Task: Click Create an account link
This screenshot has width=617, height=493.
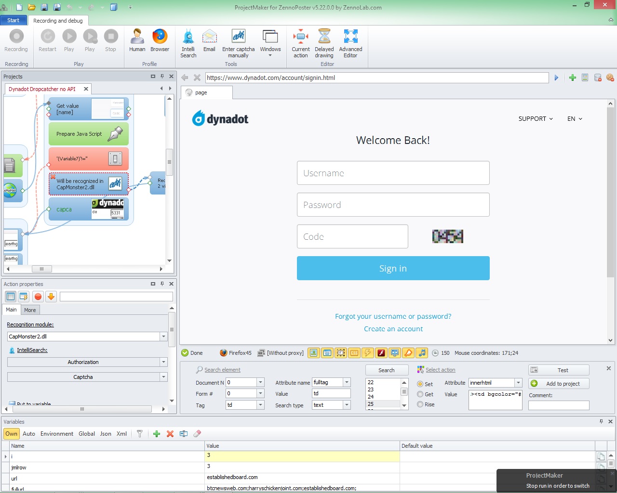Action: (x=393, y=329)
